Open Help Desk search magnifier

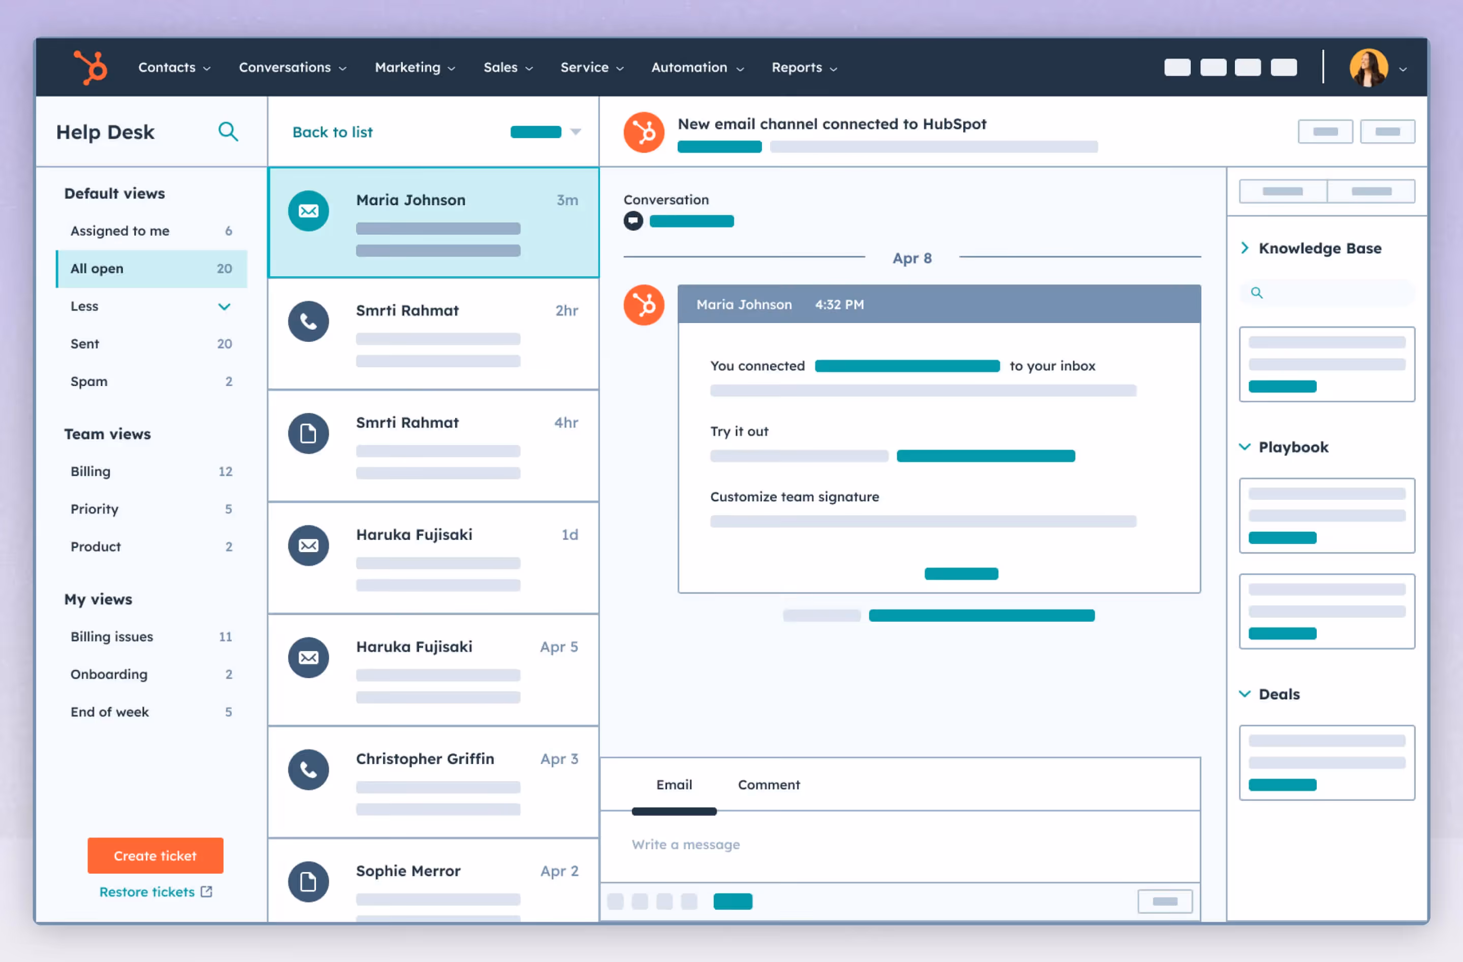[228, 132]
